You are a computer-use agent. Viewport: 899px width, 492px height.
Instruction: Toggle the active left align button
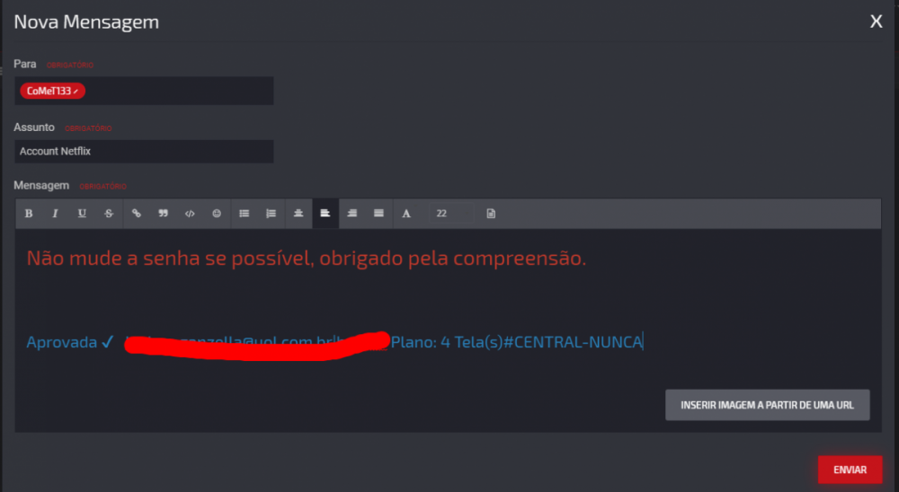[325, 214]
